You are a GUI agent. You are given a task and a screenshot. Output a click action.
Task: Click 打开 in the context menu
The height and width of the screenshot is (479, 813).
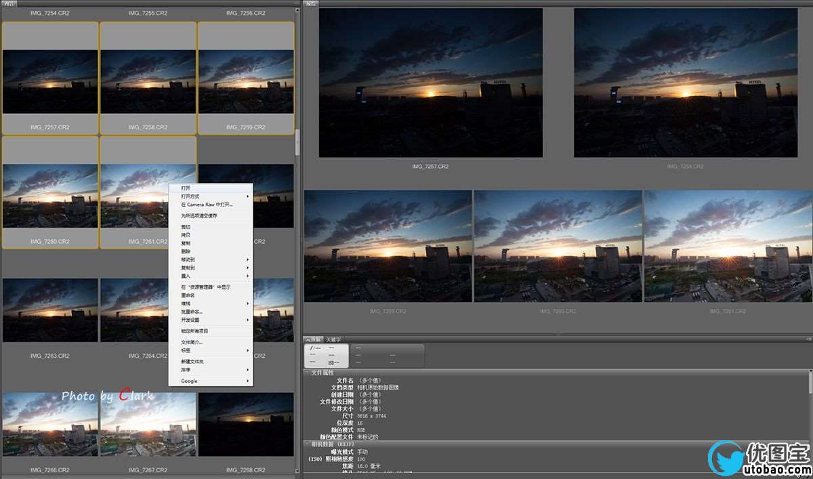coord(186,188)
